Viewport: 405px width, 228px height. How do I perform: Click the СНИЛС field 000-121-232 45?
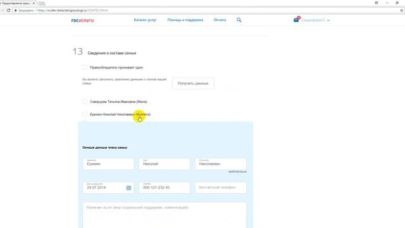click(165, 187)
